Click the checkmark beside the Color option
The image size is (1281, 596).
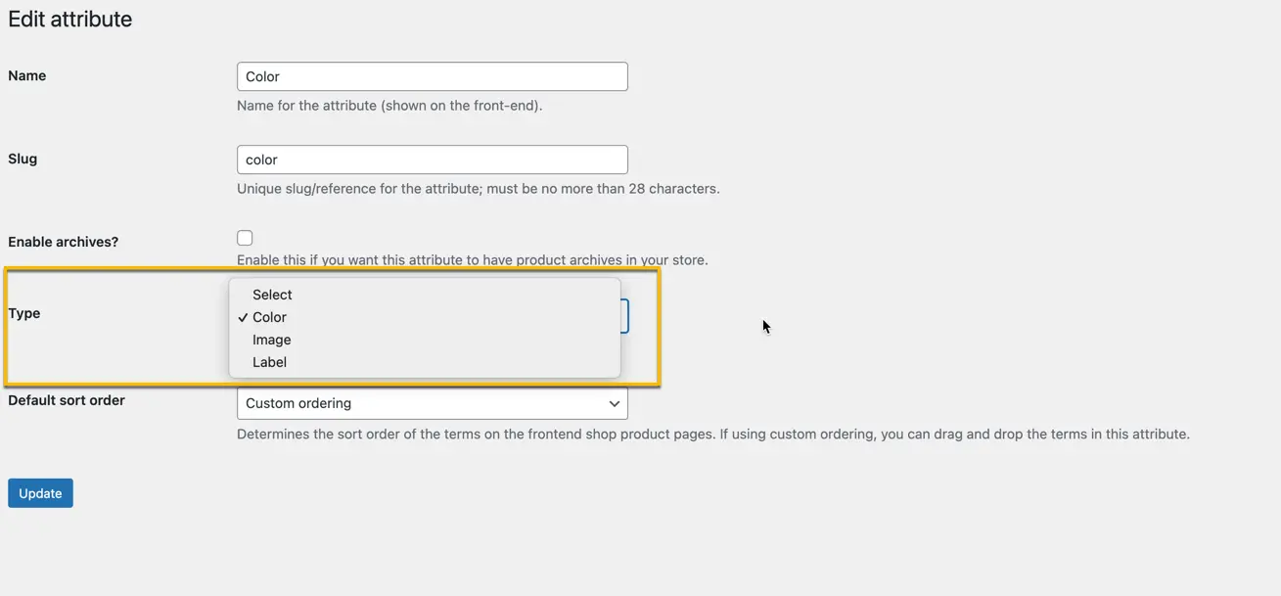(243, 317)
